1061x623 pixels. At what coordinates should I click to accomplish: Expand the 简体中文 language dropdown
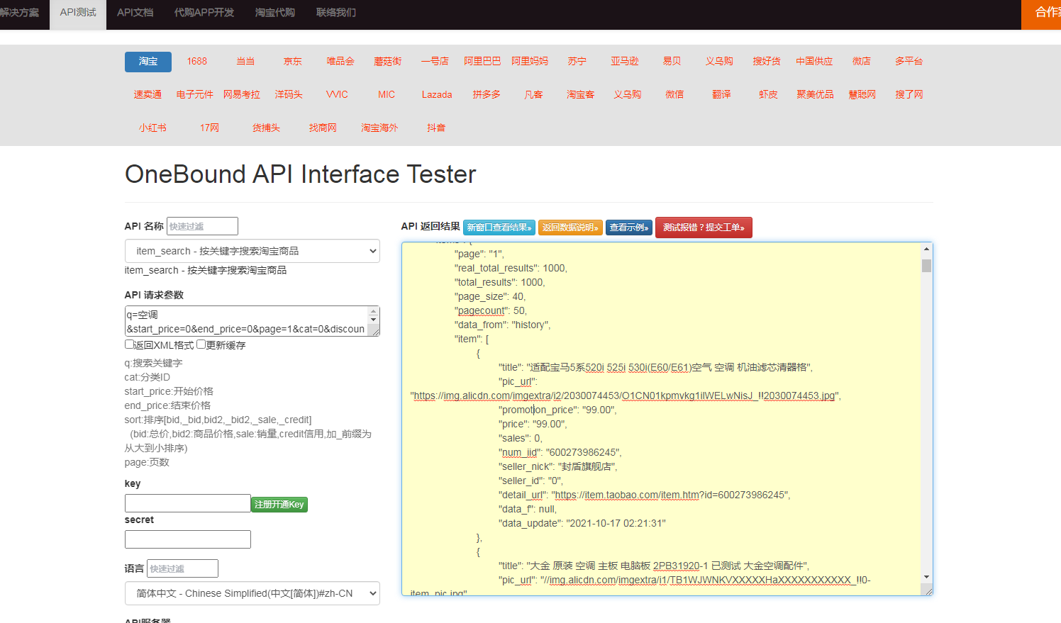pyautogui.click(x=252, y=593)
